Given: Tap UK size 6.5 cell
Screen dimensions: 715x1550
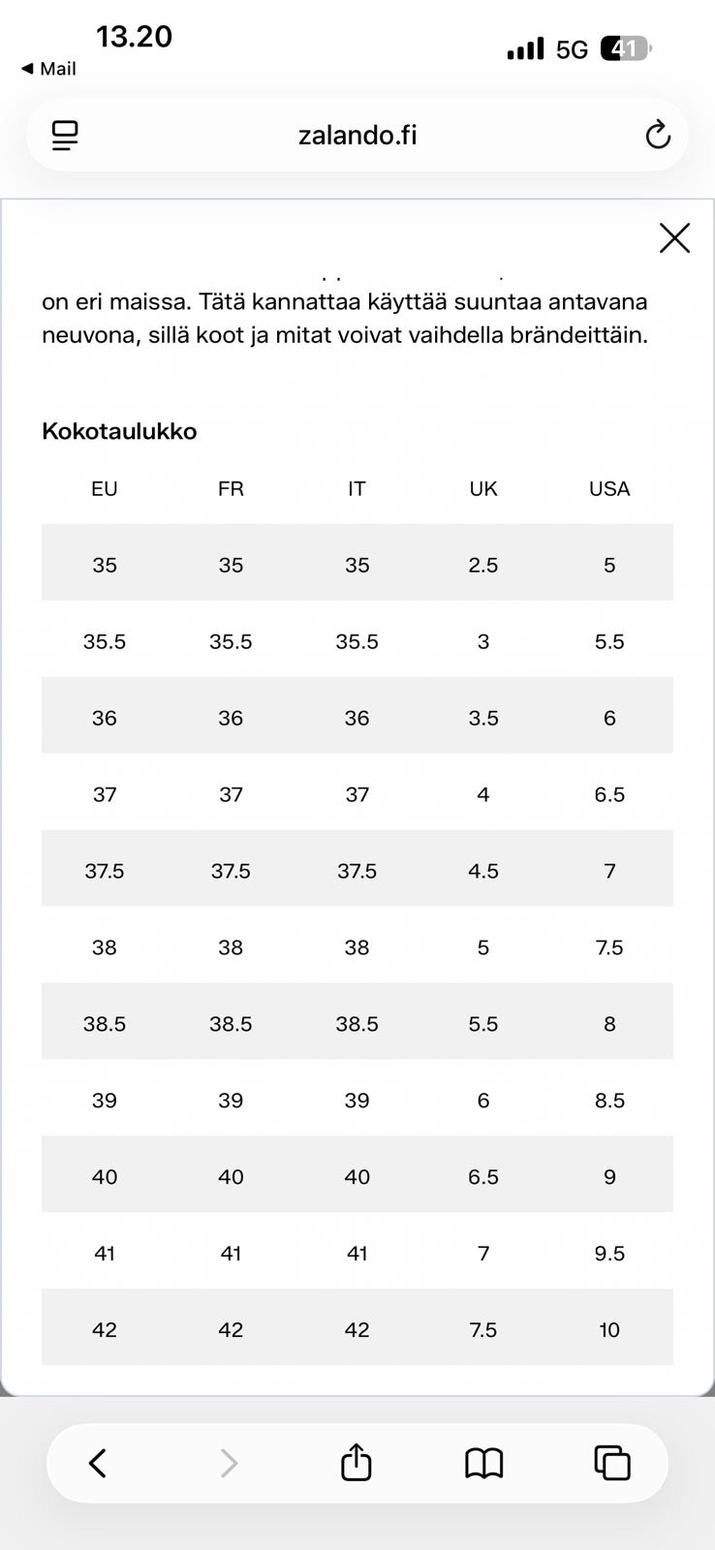Looking at the screenshot, I should (x=483, y=1177).
